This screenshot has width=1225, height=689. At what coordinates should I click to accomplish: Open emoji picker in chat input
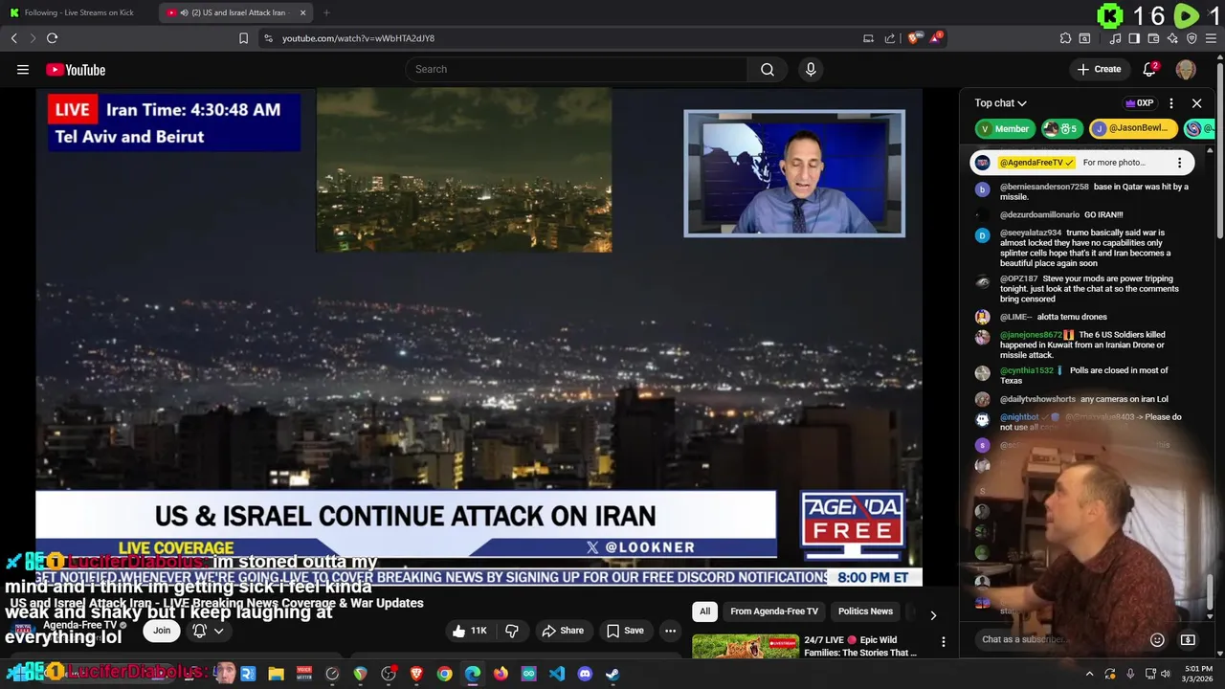tap(1157, 639)
